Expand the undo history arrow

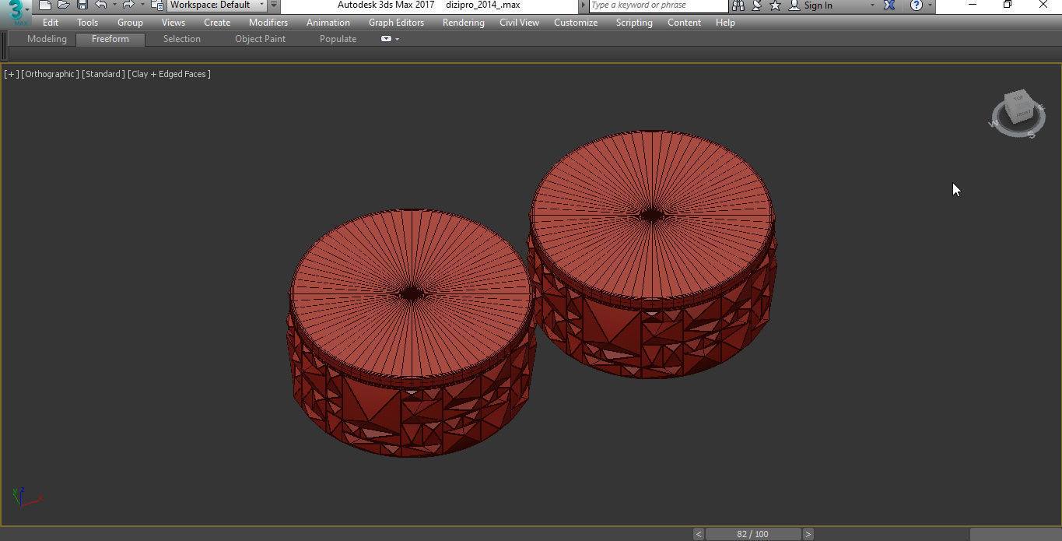click(114, 5)
